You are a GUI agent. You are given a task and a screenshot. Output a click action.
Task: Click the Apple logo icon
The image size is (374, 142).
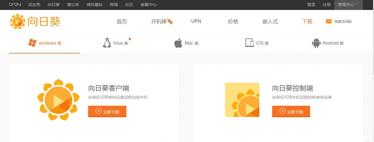tap(178, 43)
